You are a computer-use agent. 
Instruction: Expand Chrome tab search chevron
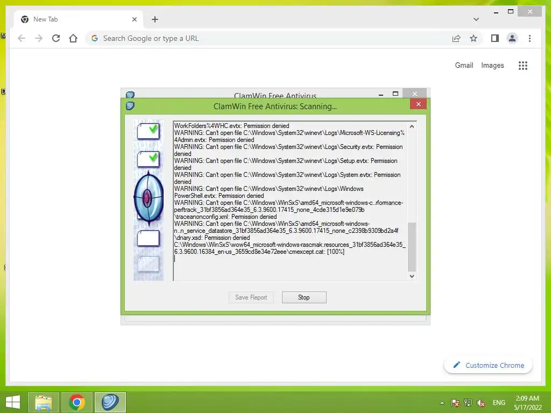coord(476,19)
